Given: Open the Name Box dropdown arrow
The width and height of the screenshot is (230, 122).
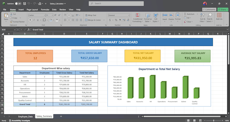Looking at the screenshot, I should pyautogui.click(x=15, y=30).
